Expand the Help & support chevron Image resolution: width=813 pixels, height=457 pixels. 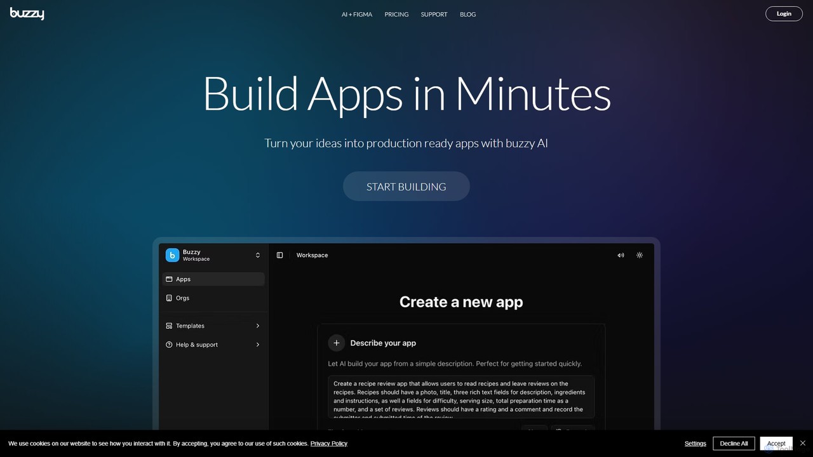pos(258,345)
